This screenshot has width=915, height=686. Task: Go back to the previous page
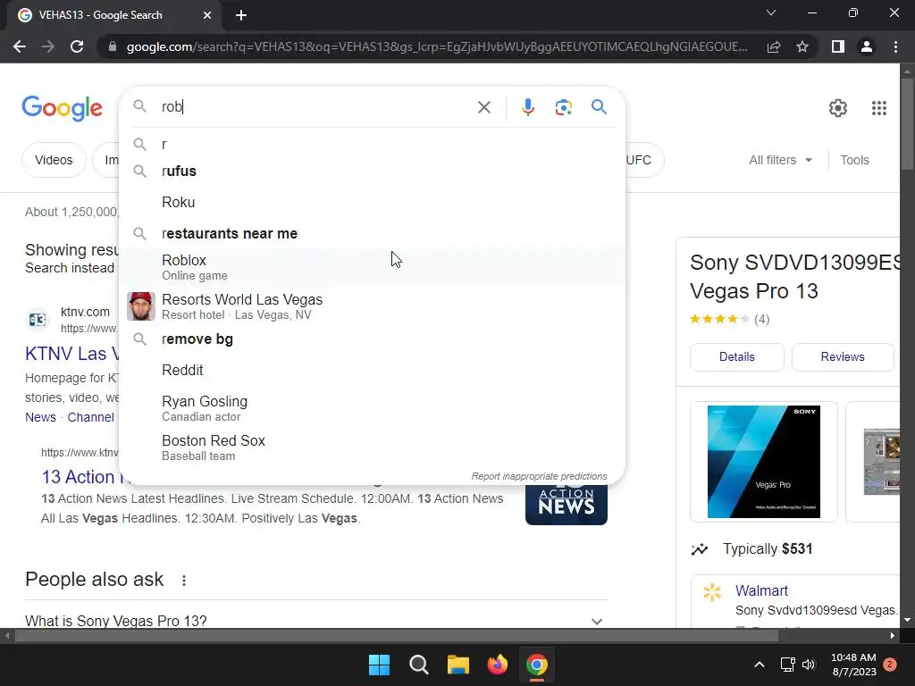coord(20,46)
